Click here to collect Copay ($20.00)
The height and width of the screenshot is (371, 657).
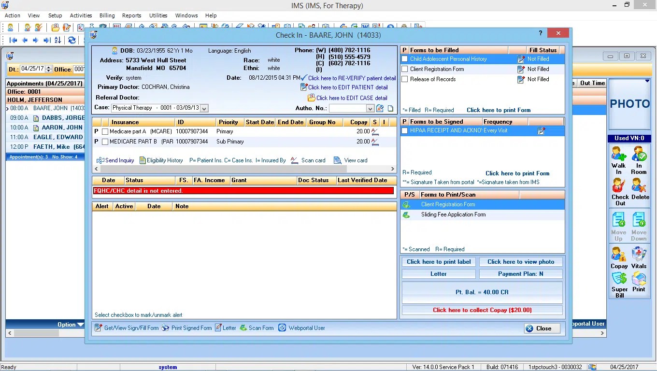(x=482, y=310)
